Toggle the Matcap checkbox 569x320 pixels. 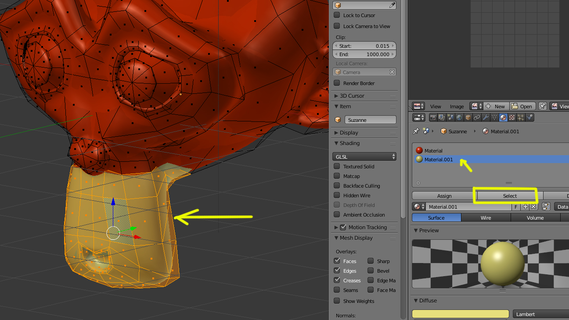tap(337, 176)
